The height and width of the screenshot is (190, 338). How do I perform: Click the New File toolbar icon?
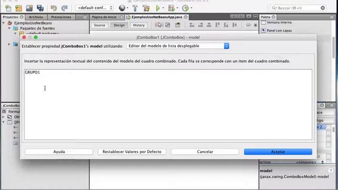[8, 8]
